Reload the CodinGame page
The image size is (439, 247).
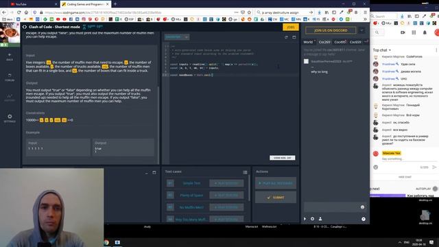[19, 12]
